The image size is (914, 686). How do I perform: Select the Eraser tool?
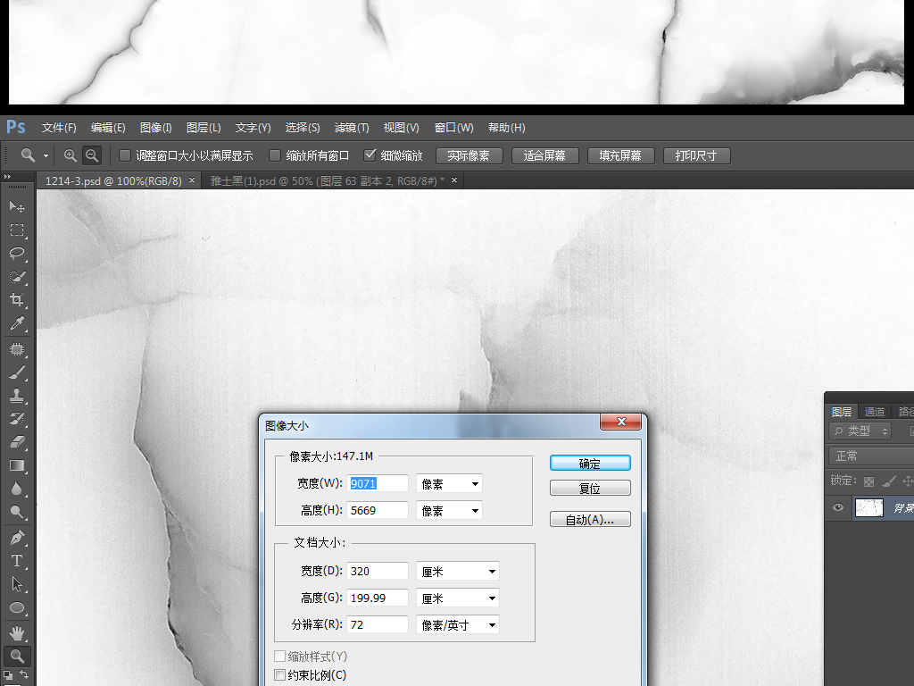(x=16, y=442)
